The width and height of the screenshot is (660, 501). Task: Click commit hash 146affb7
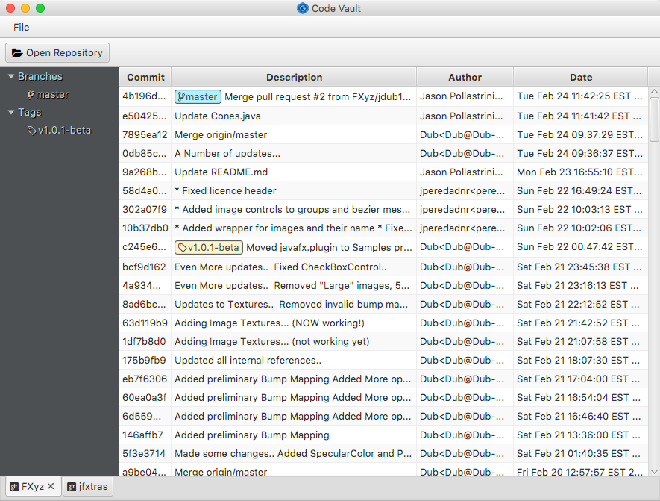point(142,435)
